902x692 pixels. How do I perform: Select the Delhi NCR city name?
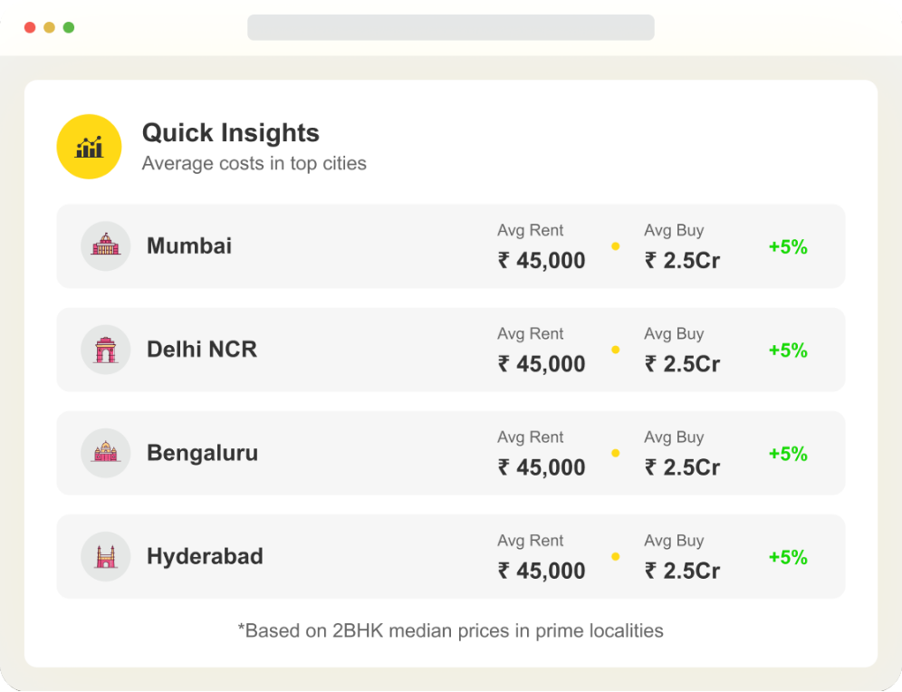point(202,350)
